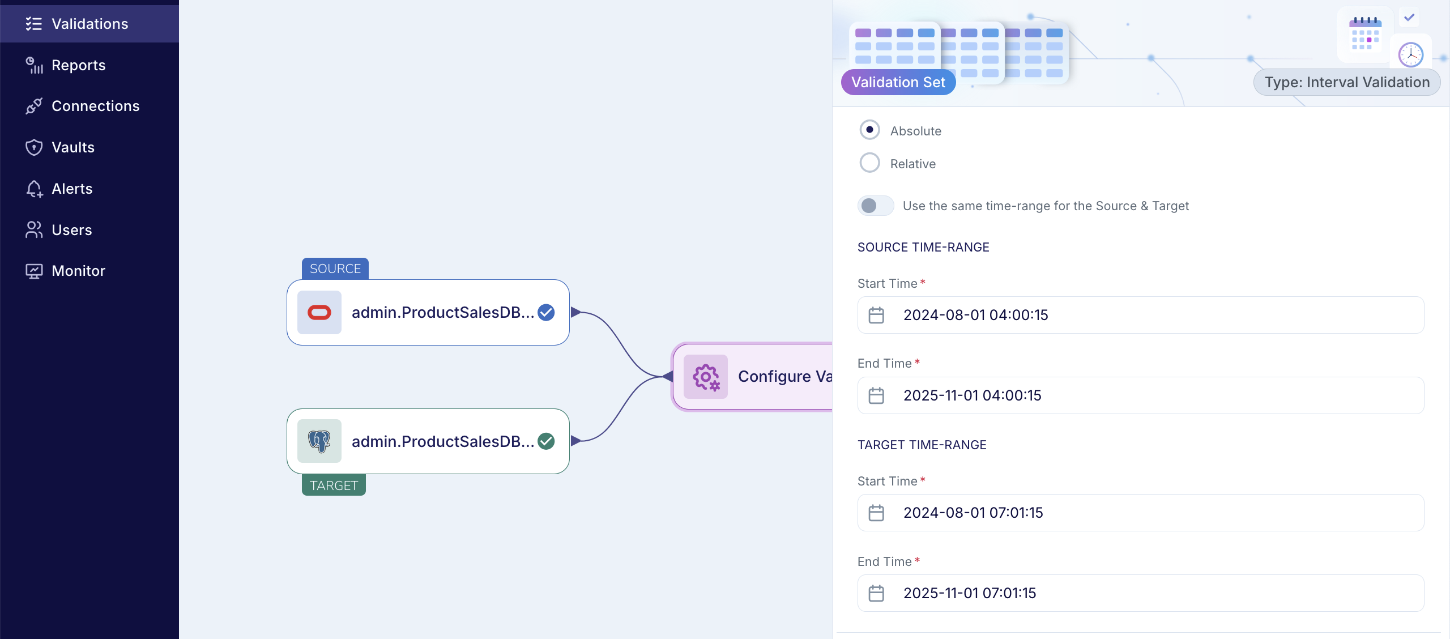Open the Reports chart icon
The image size is (1450, 639).
point(35,65)
